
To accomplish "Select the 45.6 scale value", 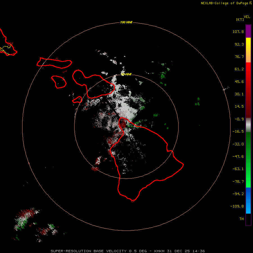I will click(239, 82).
